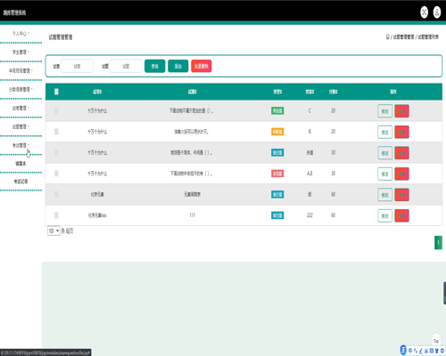Viewport: 446px width, 356px height.
Task: Click the edit button in the 化学元素xxx row
Action: click(x=385, y=215)
